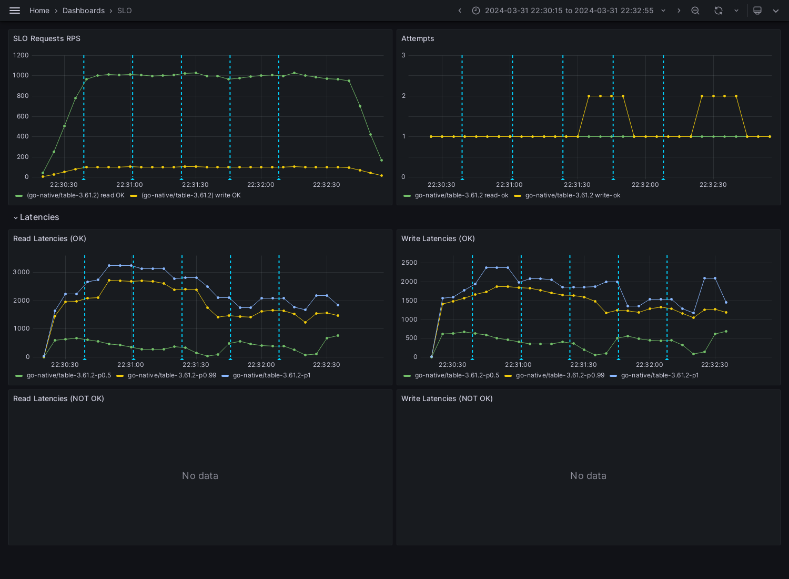The width and height of the screenshot is (789, 579).
Task: Click the 3000 y-axis label in Read Latencies
Action: (x=22, y=272)
